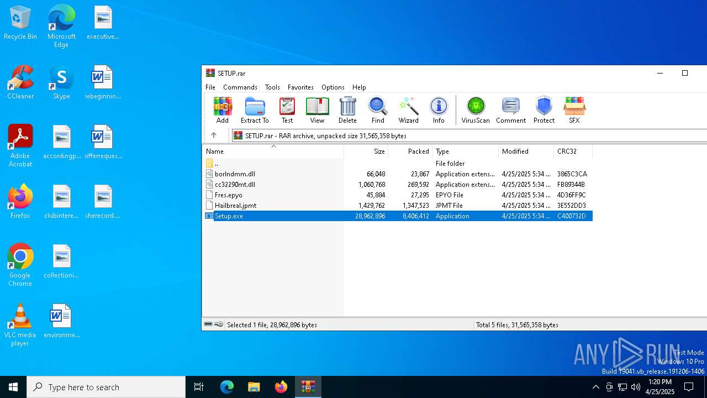Open File Explorer from the taskbar

coord(254,387)
